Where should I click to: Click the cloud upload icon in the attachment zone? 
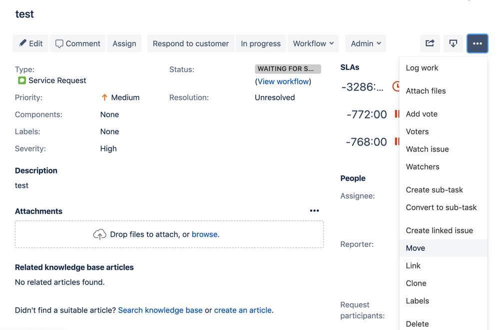[99, 234]
